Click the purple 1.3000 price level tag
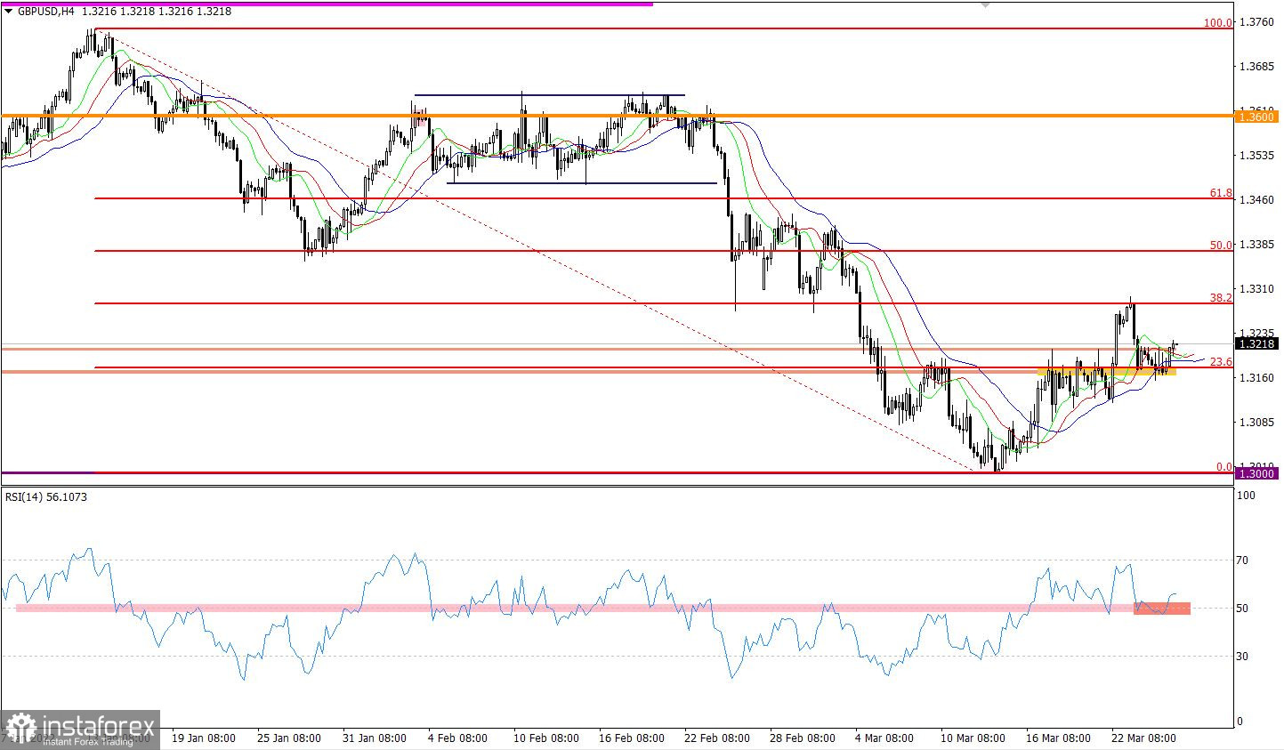1284x750 pixels. tap(1256, 473)
